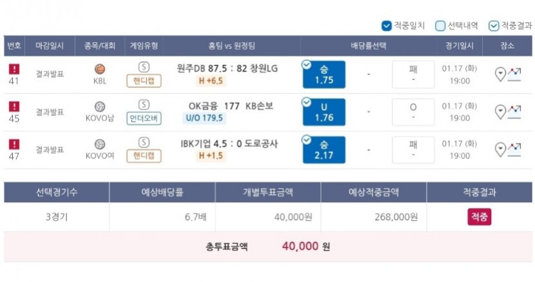Click the red alert icon for game 45
This screenshot has width=535, height=282.
pos(14,106)
